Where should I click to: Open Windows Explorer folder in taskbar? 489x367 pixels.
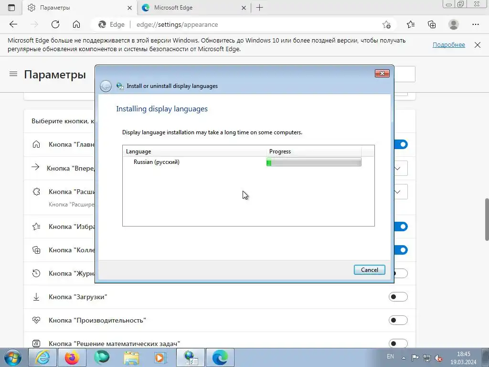131,357
